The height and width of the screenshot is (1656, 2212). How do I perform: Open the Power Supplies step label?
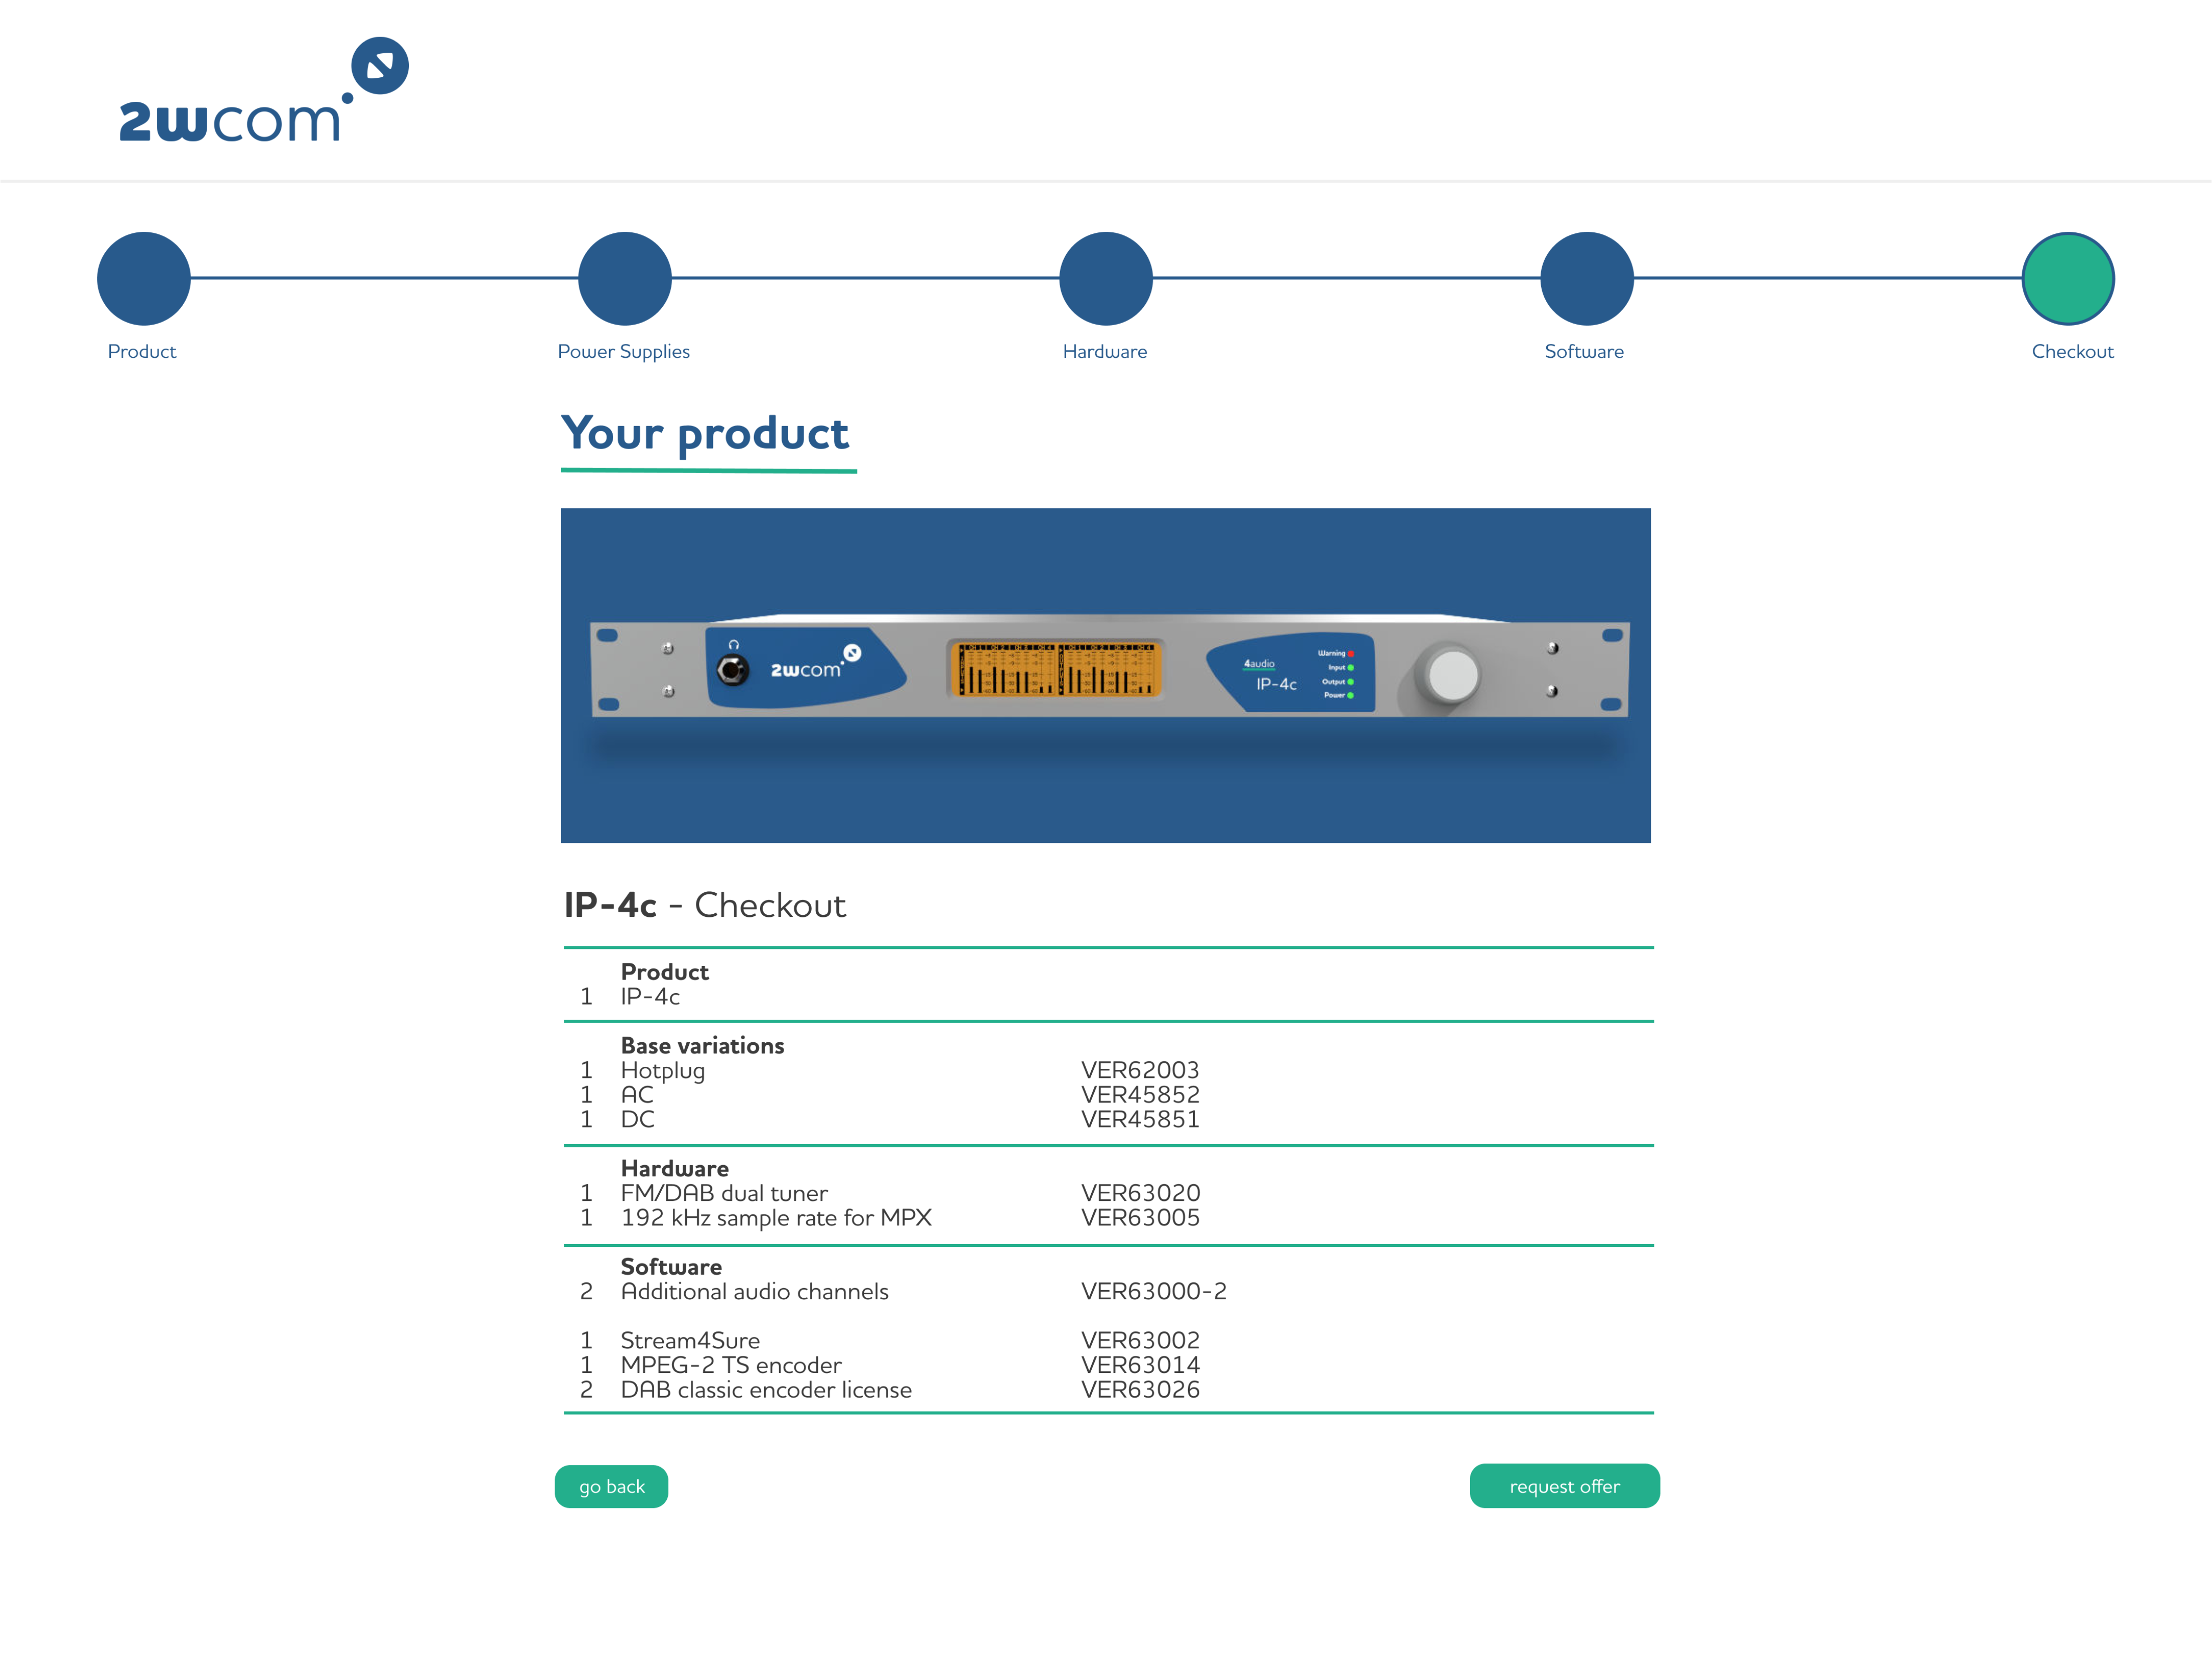coord(624,351)
